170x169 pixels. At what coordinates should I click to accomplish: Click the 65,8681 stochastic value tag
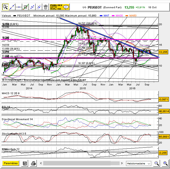[x=164, y=137]
